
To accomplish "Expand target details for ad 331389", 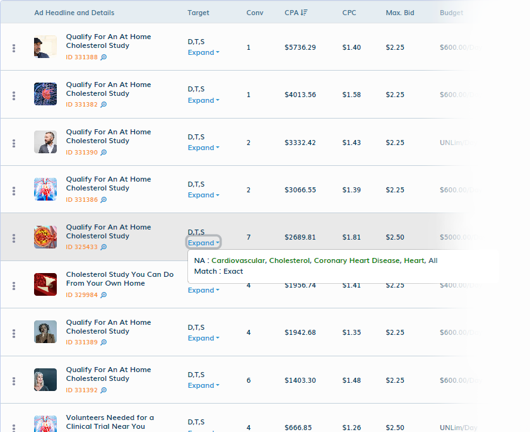I will 203,338.
